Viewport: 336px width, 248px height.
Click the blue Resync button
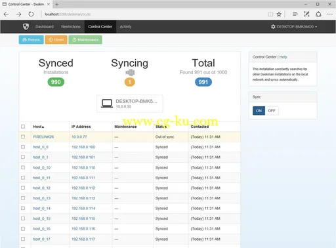pos(31,40)
